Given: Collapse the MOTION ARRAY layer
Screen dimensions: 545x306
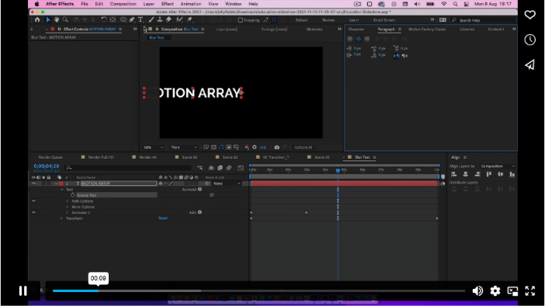Looking at the screenshot, I should coord(56,184).
